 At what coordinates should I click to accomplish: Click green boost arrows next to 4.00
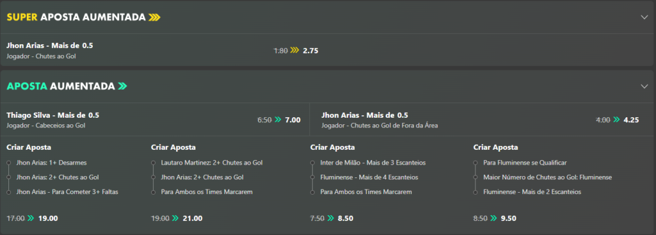point(616,120)
